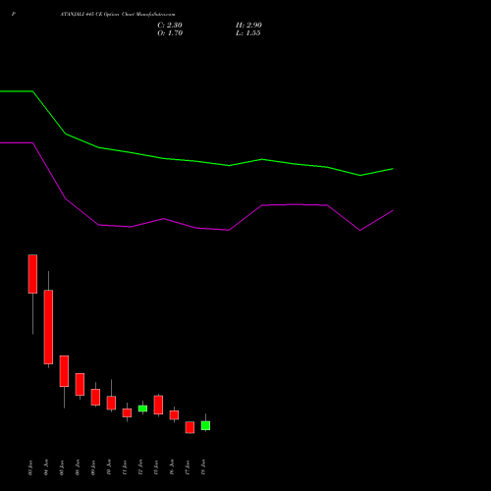The image size is (491, 491).
Task: Select the red candle for 16 Jun
Action: [x=174, y=415]
